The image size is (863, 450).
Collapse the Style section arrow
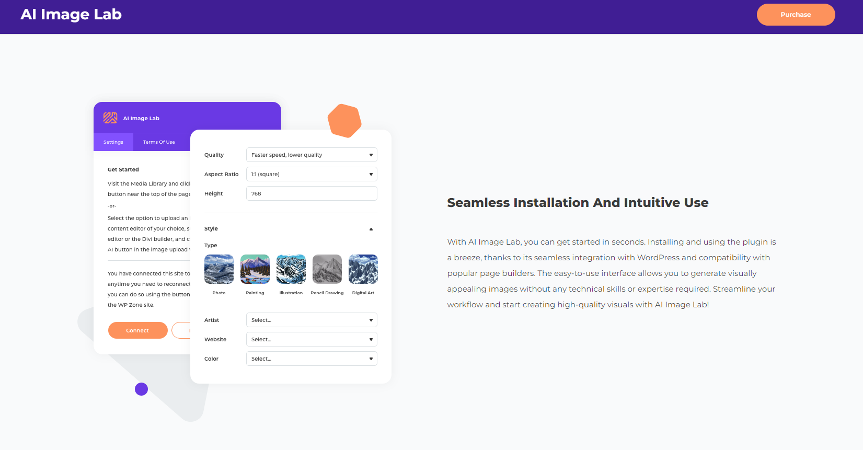pos(371,229)
